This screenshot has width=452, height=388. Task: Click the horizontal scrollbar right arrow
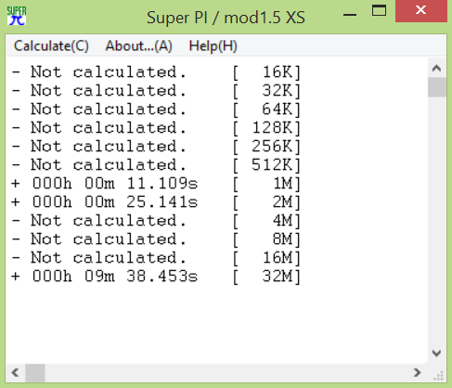point(418,372)
